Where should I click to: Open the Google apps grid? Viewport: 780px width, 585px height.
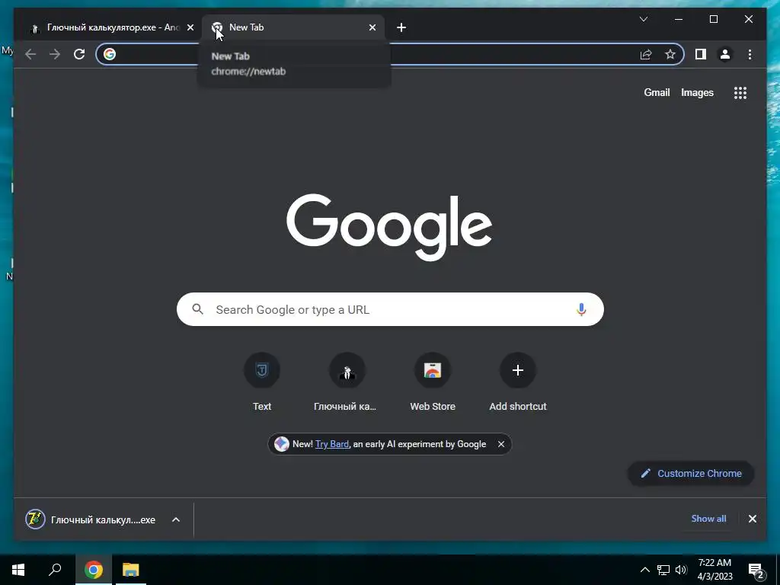click(740, 92)
